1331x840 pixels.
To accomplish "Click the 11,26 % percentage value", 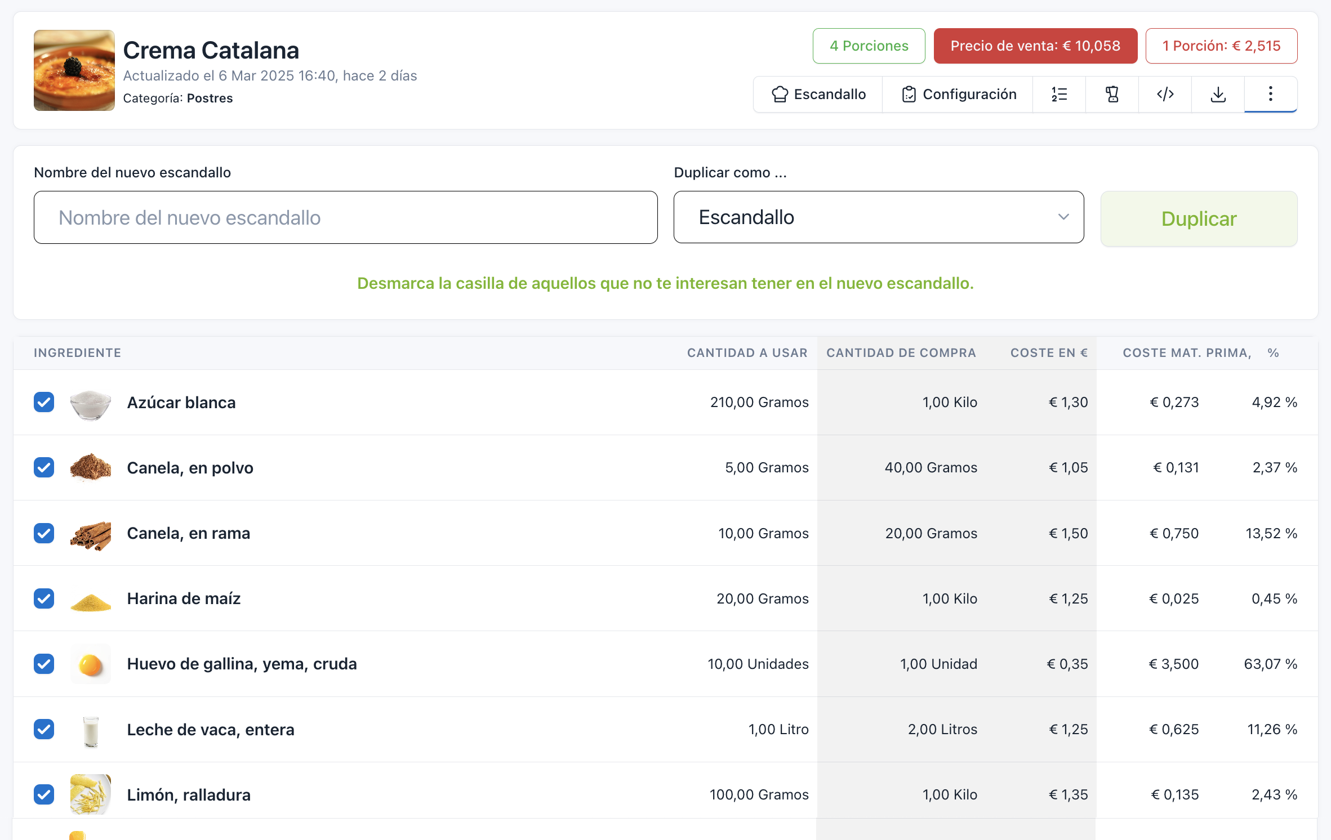I will 1272,729.
